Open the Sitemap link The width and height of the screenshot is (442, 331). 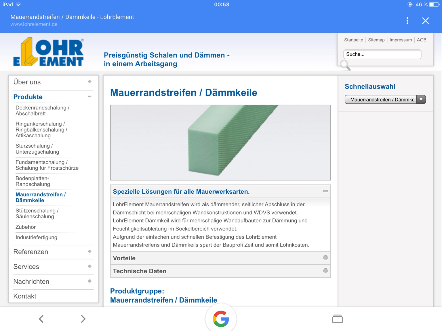(376, 40)
